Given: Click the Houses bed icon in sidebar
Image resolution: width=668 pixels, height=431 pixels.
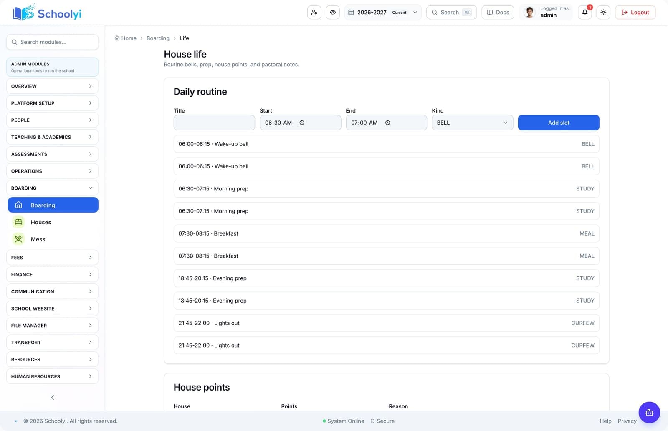Looking at the screenshot, I should (18, 222).
